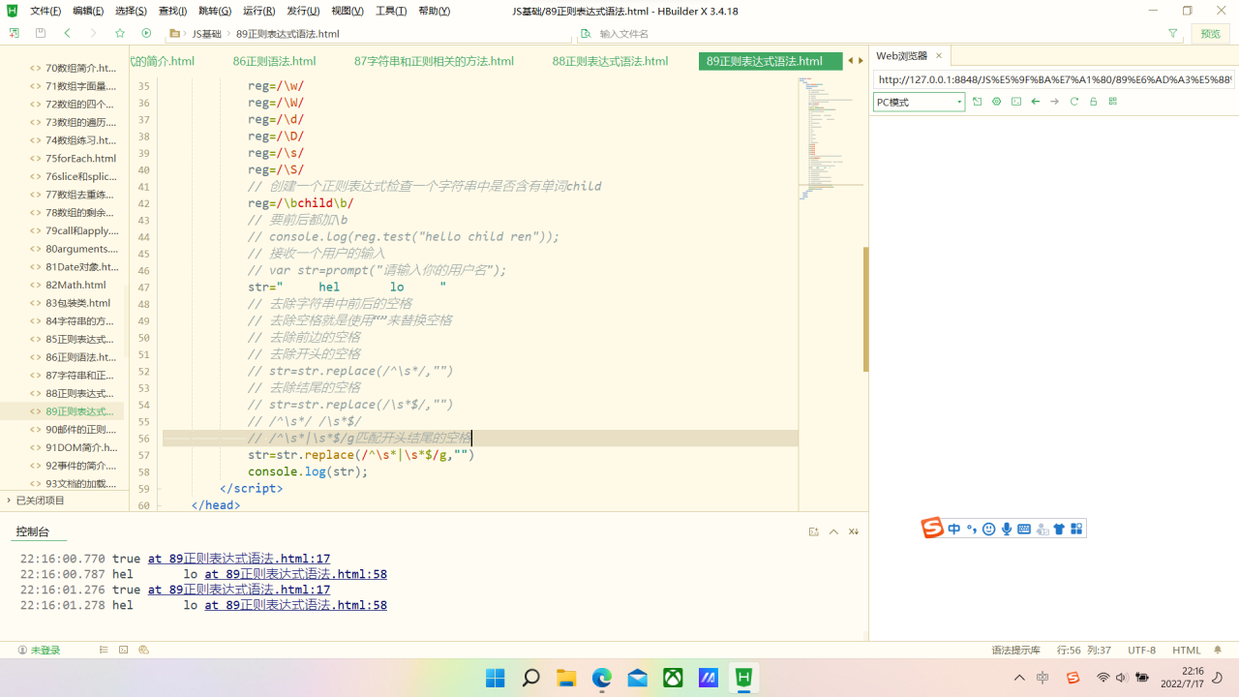1239x697 pixels.
Task: Click the editor vertical scrollbar thumb
Action: (x=865, y=309)
